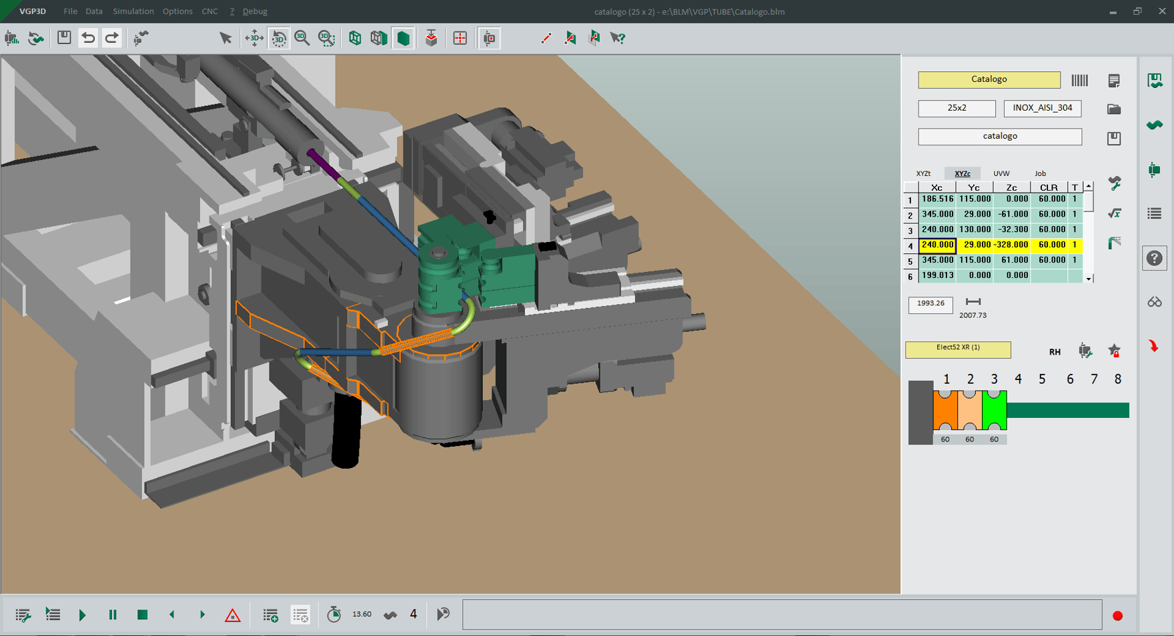Open the Simulation menu
Viewport: 1174px width, 636px height.
point(133,11)
